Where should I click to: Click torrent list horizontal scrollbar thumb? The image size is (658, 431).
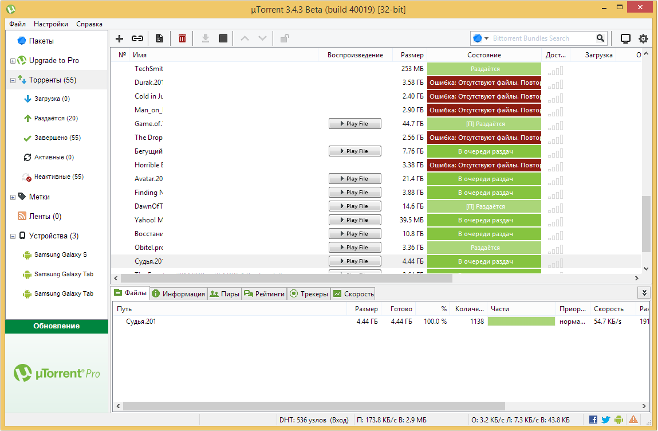tap(286, 278)
